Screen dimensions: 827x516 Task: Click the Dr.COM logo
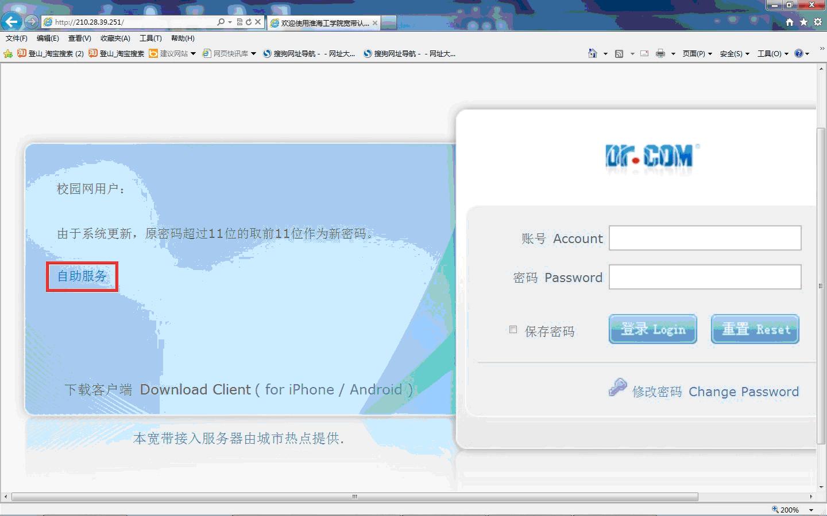pos(651,156)
